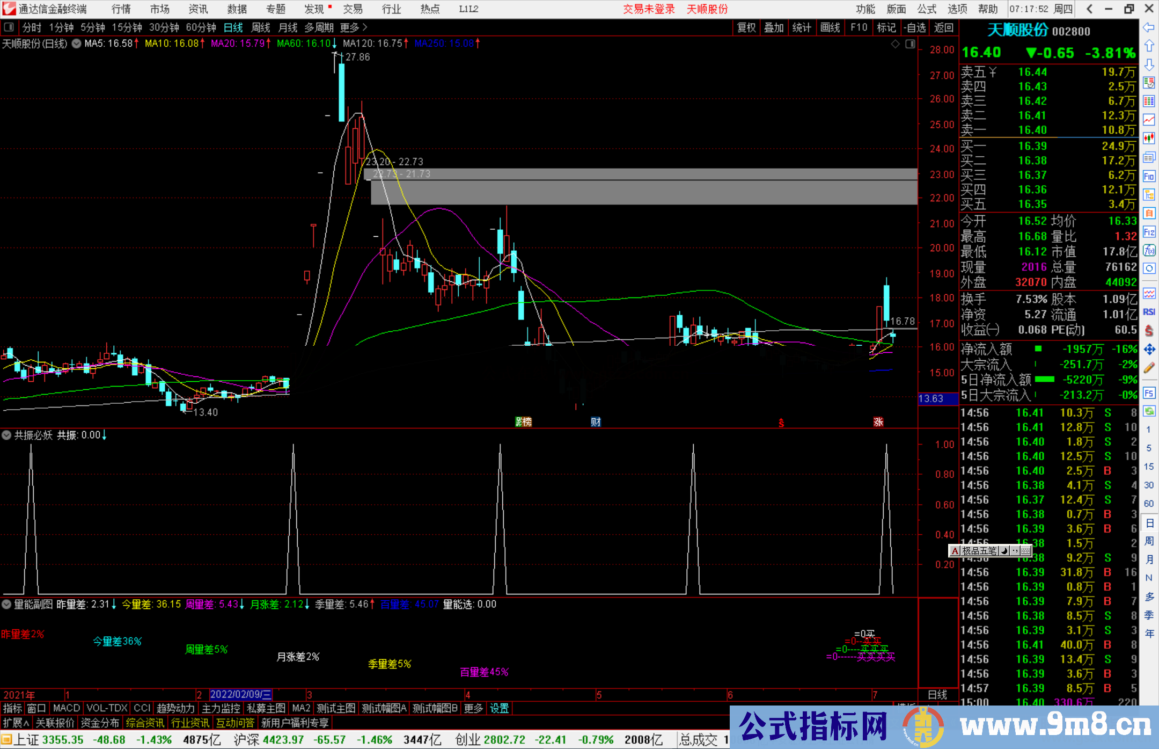This screenshot has width=1159, height=749.
Task: Click the 财 marker below the chart
Action: [x=596, y=422]
